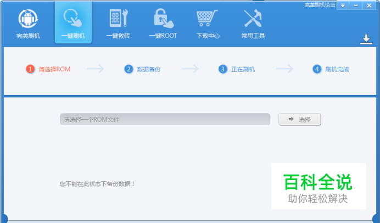Close the flashing tool window
Screen dimensions: 380x223
(x=369, y=5)
